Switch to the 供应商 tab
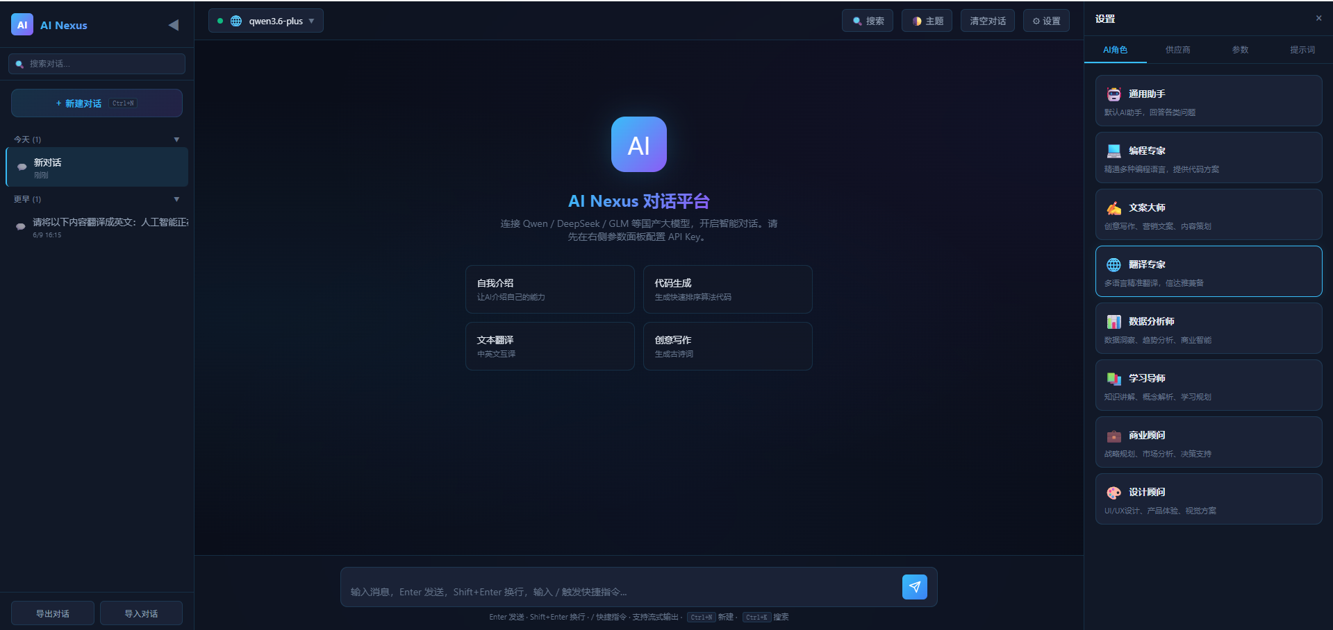 [x=1177, y=50]
